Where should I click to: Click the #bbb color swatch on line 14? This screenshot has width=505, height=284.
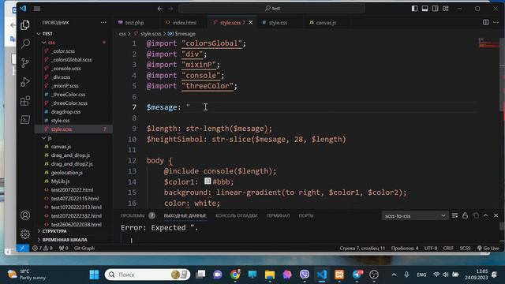tap(208, 181)
